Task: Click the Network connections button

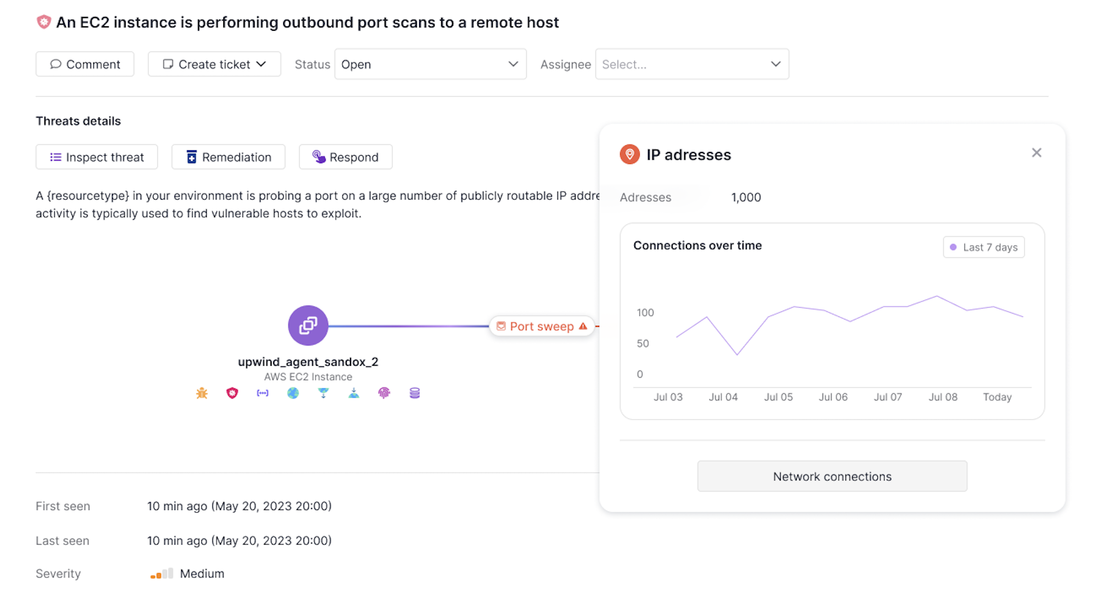Action: (832, 476)
